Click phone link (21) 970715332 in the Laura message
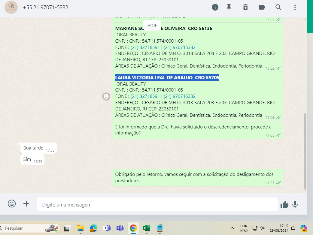 tap(179, 96)
